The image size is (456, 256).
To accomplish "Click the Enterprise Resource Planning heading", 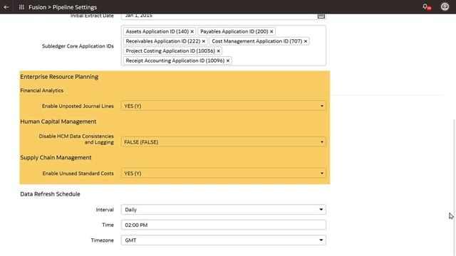I will [59, 77].
